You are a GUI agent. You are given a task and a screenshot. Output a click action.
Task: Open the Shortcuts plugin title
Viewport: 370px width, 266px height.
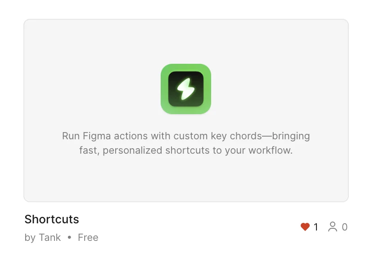click(x=52, y=219)
